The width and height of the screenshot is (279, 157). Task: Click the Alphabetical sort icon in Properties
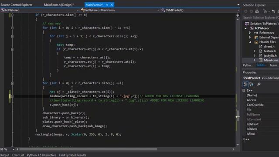click(252, 84)
